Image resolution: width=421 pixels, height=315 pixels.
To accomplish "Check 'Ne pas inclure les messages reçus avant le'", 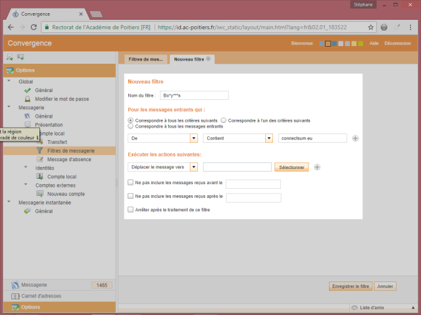I will (130, 183).
